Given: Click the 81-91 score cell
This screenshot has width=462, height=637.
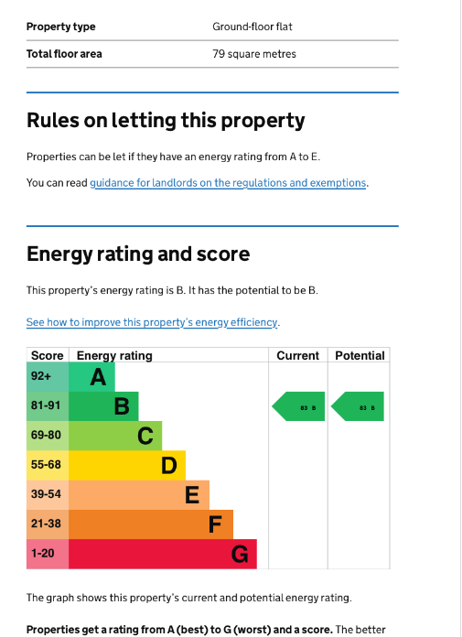Looking at the screenshot, I should [48, 406].
